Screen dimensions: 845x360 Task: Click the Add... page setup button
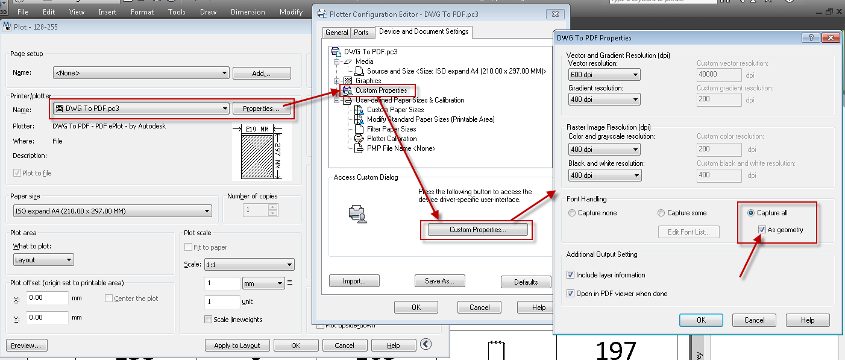pos(262,74)
